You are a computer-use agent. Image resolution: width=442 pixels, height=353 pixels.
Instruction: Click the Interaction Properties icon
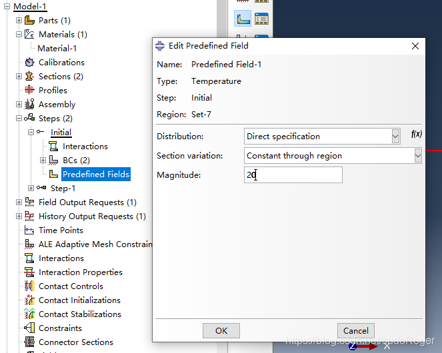click(x=29, y=272)
